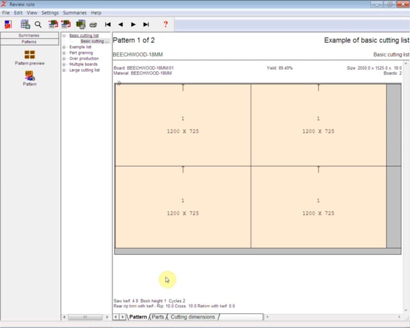This screenshot has height=328, width=410.
Task: Click pattern view vertical scrollbar down arrow
Action: [x=406, y=311]
